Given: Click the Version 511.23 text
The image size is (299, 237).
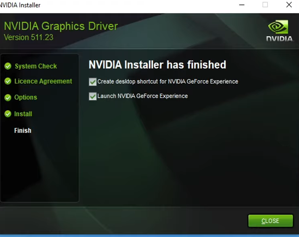Looking at the screenshot, I should tap(29, 37).
